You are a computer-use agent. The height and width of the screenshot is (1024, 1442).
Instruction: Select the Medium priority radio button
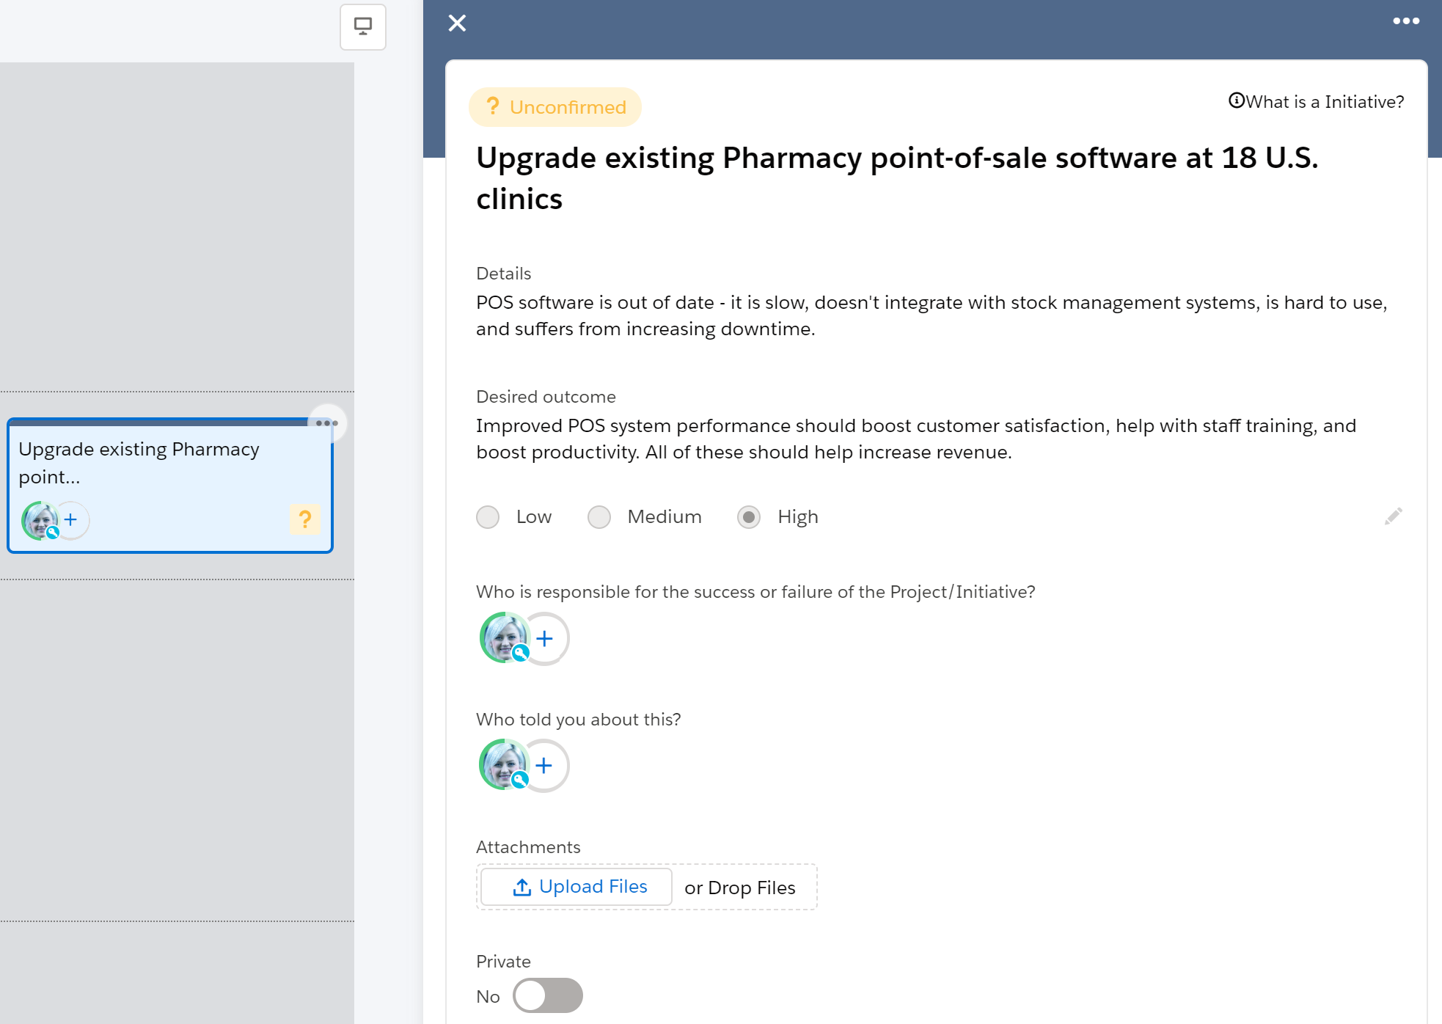tap(599, 517)
